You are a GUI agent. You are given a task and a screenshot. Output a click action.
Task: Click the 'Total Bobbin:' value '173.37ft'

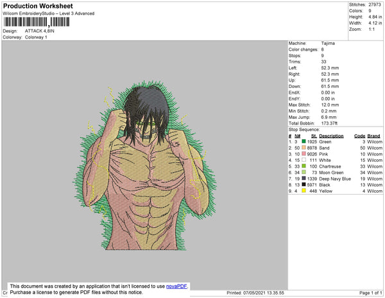tap(329, 123)
